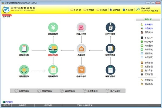Screen dimensions: 162x108
Task: Open the 进销存 menu
Action: (76, 10)
